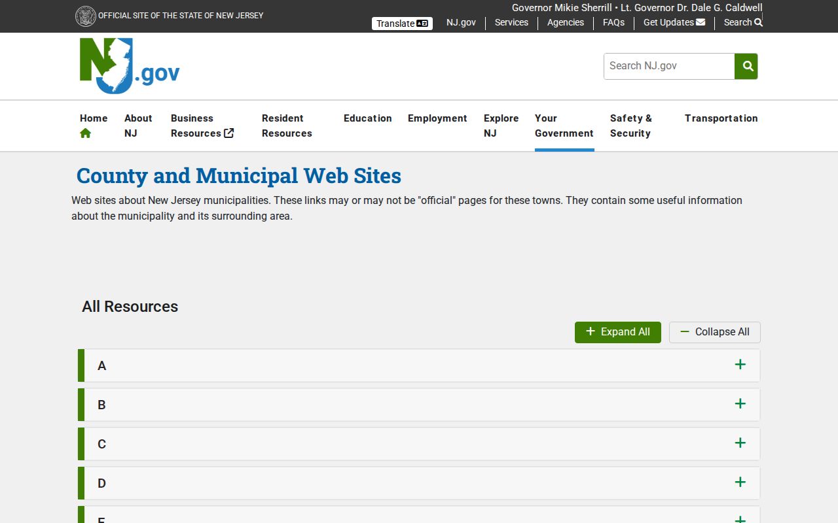
Task: Expand section A plus icon
Action: [x=740, y=365]
